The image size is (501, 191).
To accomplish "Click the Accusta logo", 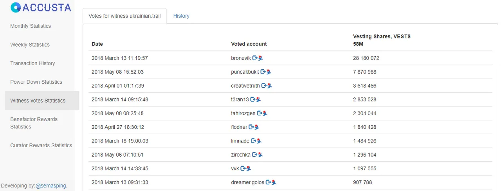I will 41,7.
